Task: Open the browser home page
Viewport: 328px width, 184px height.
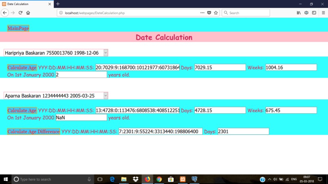Action: 28,13
